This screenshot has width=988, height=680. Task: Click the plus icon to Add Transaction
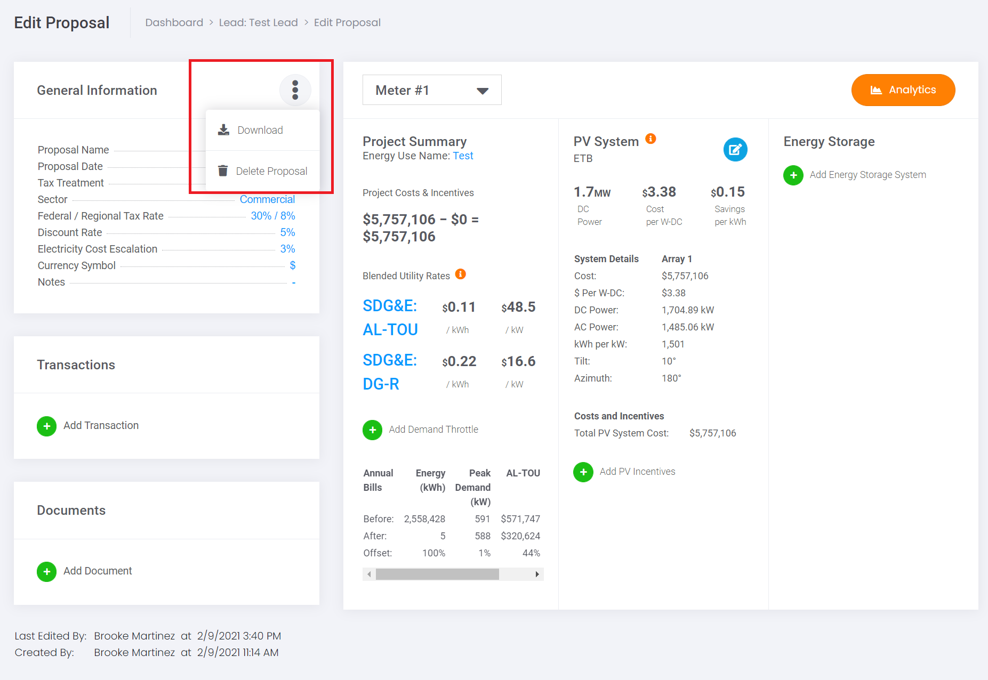coord(46,426)
